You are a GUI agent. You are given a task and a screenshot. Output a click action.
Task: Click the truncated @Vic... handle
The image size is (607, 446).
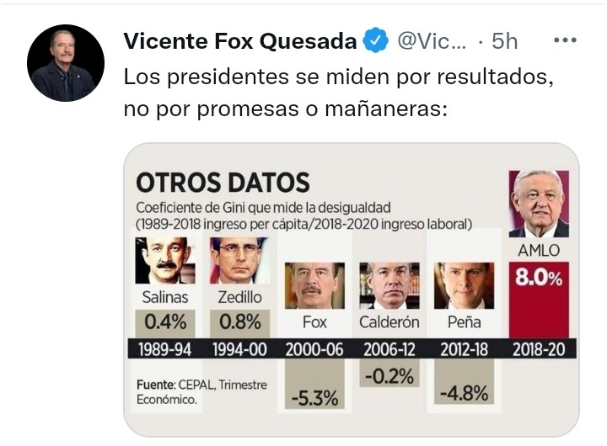(x=432, y=40)
